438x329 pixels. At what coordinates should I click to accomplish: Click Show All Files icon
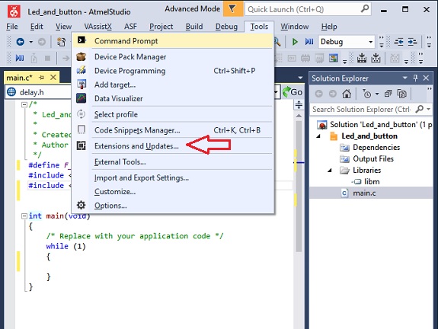pos(402,94)
